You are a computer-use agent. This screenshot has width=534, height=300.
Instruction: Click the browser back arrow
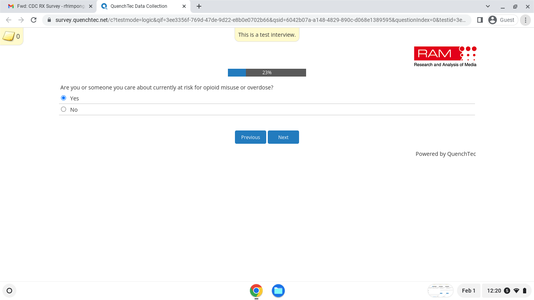(9, 20)
